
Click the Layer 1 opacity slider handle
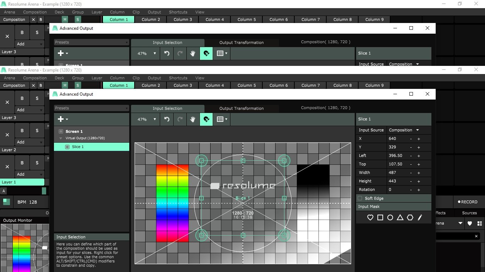[x=44, y=191]
